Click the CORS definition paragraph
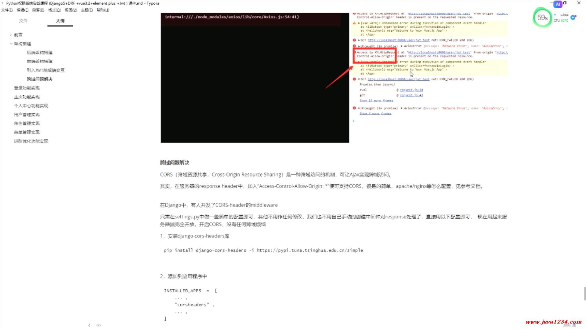 pyautogui.click(x=276, y=175)
